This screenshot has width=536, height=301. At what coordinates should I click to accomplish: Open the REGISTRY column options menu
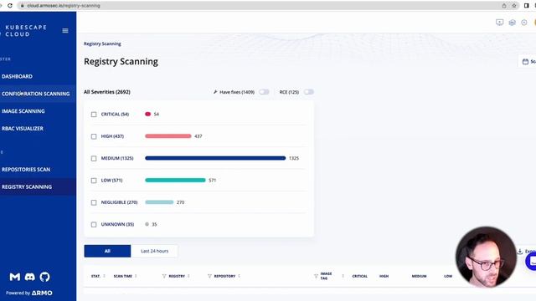tap(188, 276)
